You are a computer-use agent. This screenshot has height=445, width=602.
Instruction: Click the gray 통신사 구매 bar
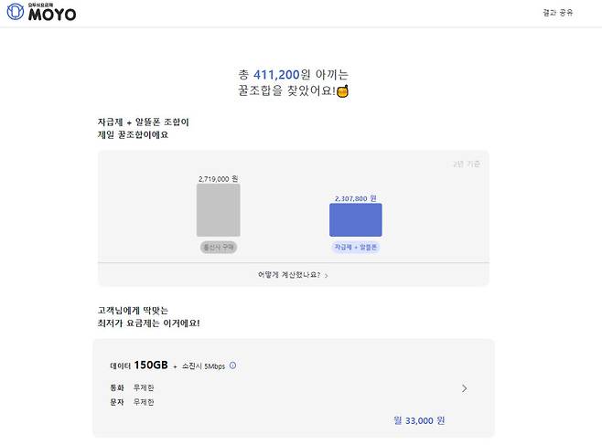click(x=218, y=210)
